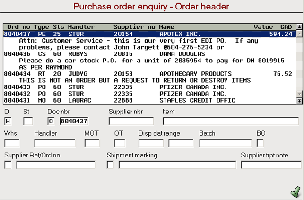The image size is (304, 200).
Task: Select order 8040434 APOTHECARY PRODUCTS row
Action: pos(150,74)
